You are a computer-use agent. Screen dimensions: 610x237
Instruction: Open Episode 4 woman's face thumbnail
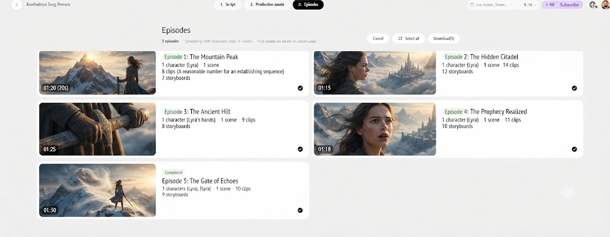[375, 129]
